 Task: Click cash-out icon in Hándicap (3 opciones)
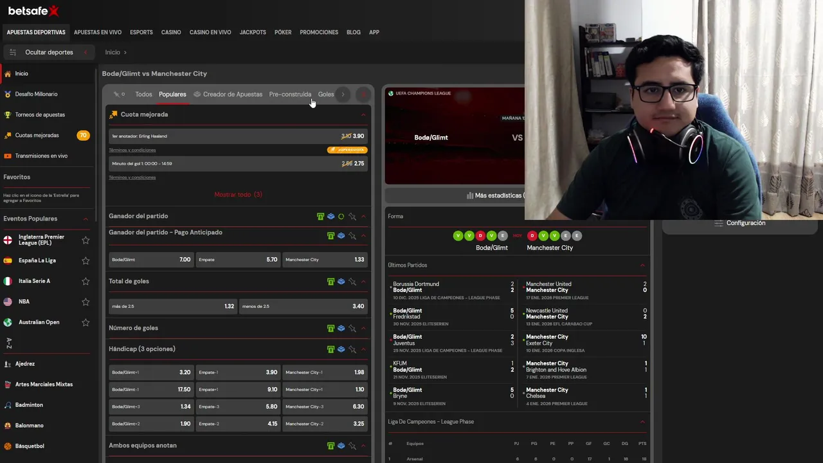click(x=330, y=349)
